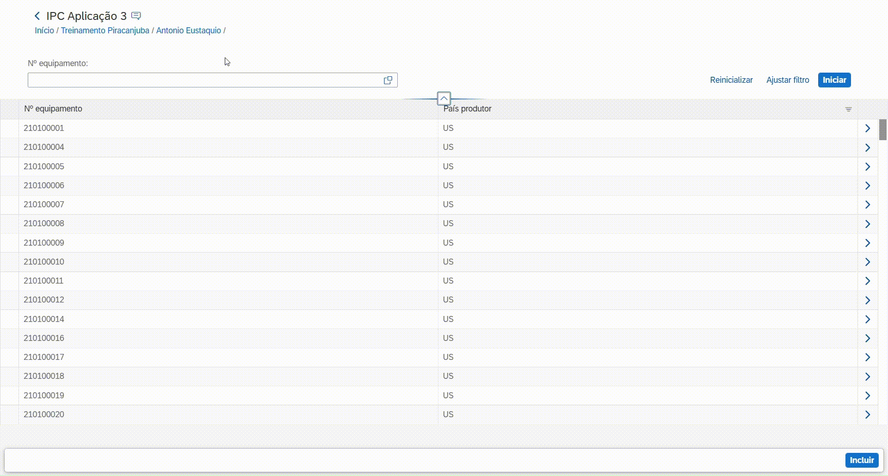The height and width of the screenshot is (476, 888).
Task: Click Reinicializar to reset filters
Action: click(x=731, y=80)
